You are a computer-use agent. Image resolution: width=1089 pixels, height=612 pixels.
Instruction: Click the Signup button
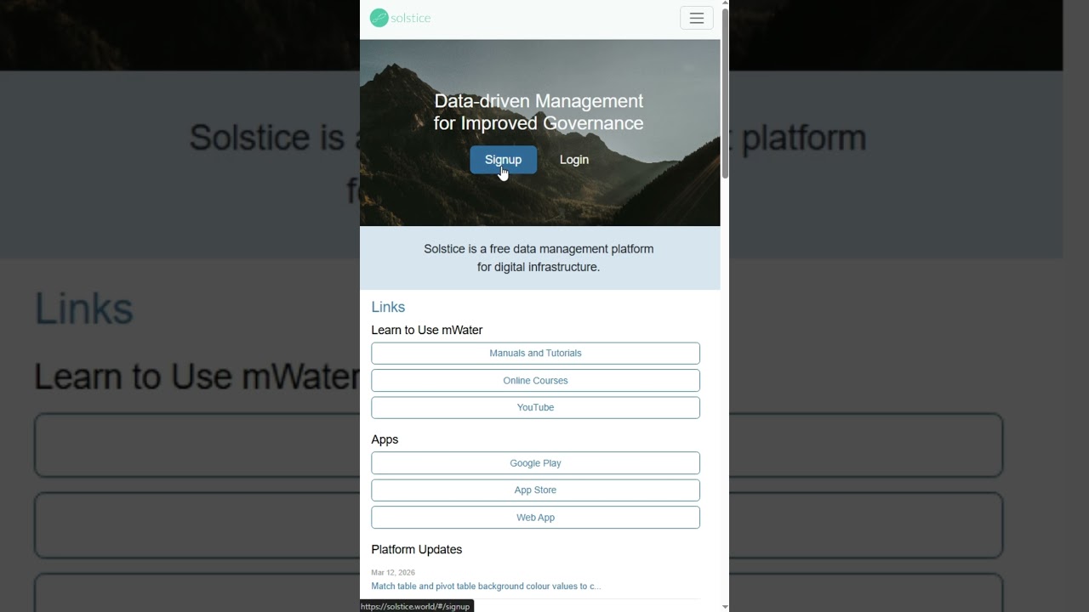pos(504,160)
